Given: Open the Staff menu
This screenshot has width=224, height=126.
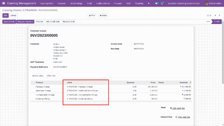Looking at the screenshot, I should tap(128, 4).
